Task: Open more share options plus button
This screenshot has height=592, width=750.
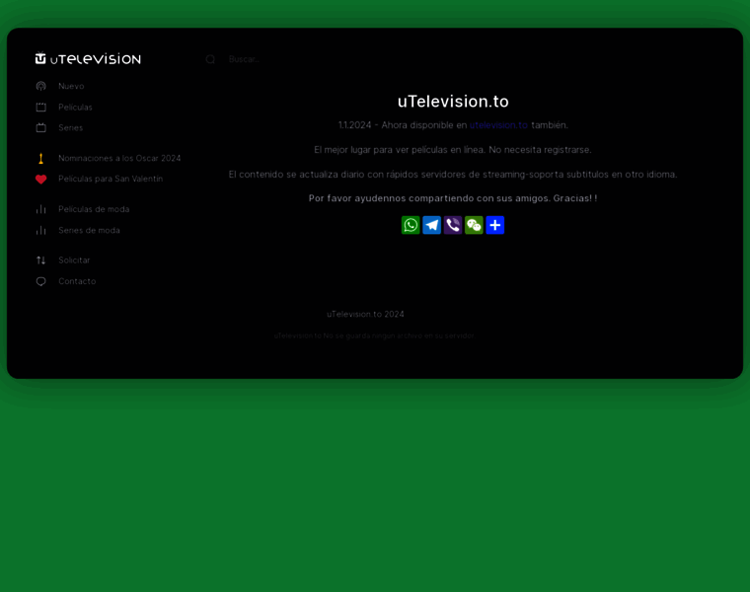Action: [x=495, y=225]
